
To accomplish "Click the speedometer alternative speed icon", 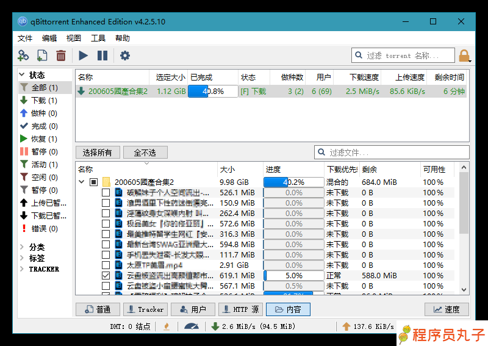I will [192, 326].
